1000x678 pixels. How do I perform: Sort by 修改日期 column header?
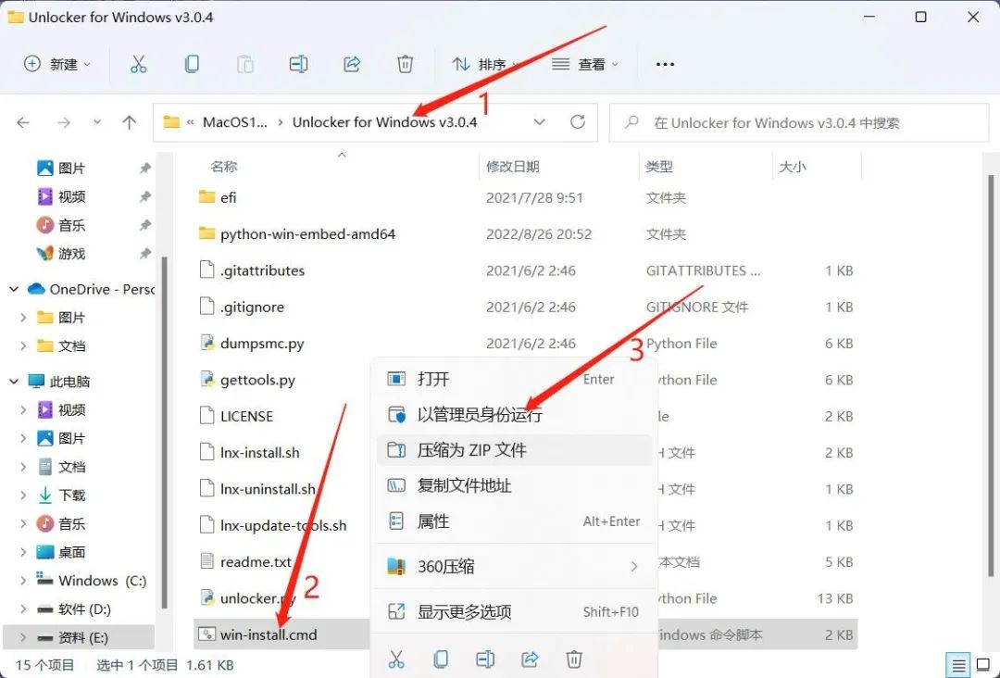coord(513,167)
